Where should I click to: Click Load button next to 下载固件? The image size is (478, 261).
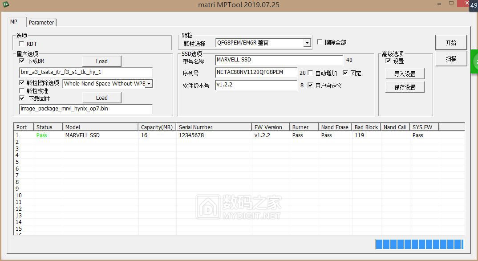pos(101,98)
